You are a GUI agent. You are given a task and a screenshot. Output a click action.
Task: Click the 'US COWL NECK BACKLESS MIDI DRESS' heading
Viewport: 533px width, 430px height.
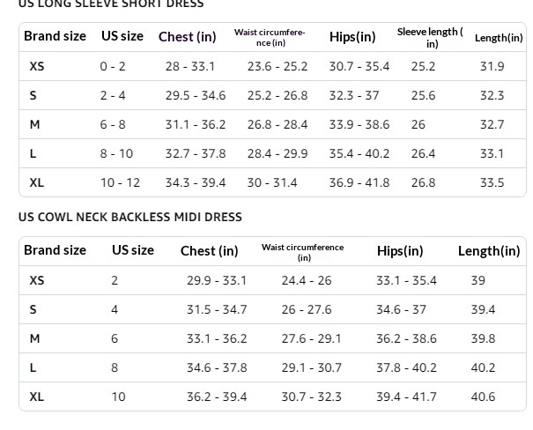[x=130, y=217]
